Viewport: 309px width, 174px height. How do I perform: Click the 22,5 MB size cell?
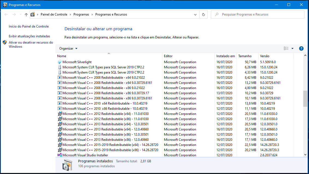point(250,145)
